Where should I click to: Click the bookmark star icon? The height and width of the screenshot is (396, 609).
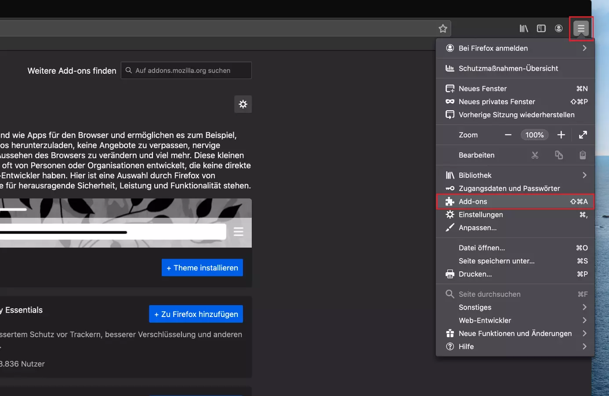point(443,29)
